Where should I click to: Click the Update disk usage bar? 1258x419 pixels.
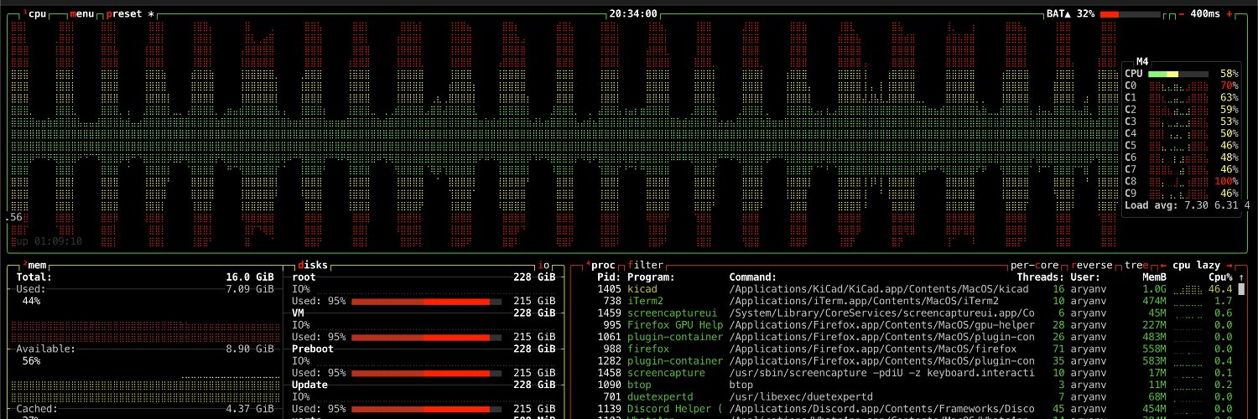(x=427, y=409)
